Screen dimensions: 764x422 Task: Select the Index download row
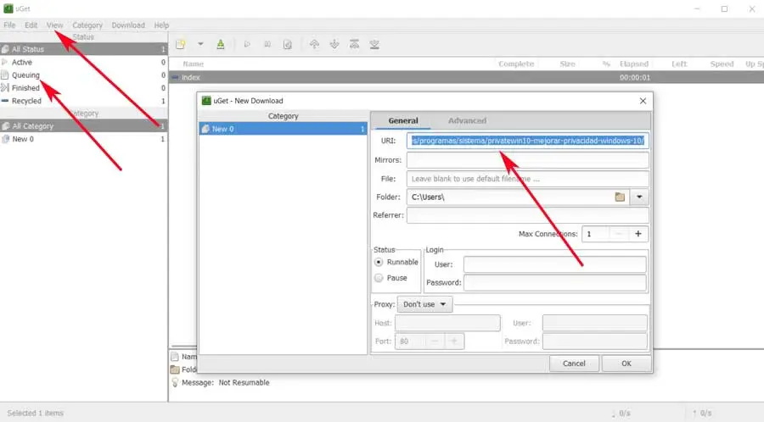click(x=466, y=77)
